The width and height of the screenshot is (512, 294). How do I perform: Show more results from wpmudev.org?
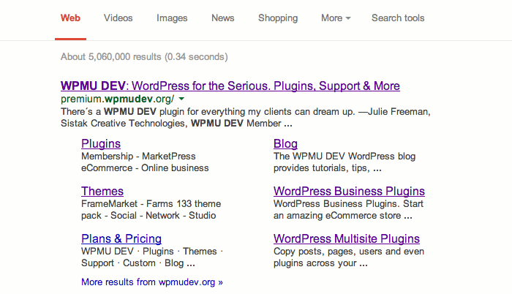coord(152,282)
